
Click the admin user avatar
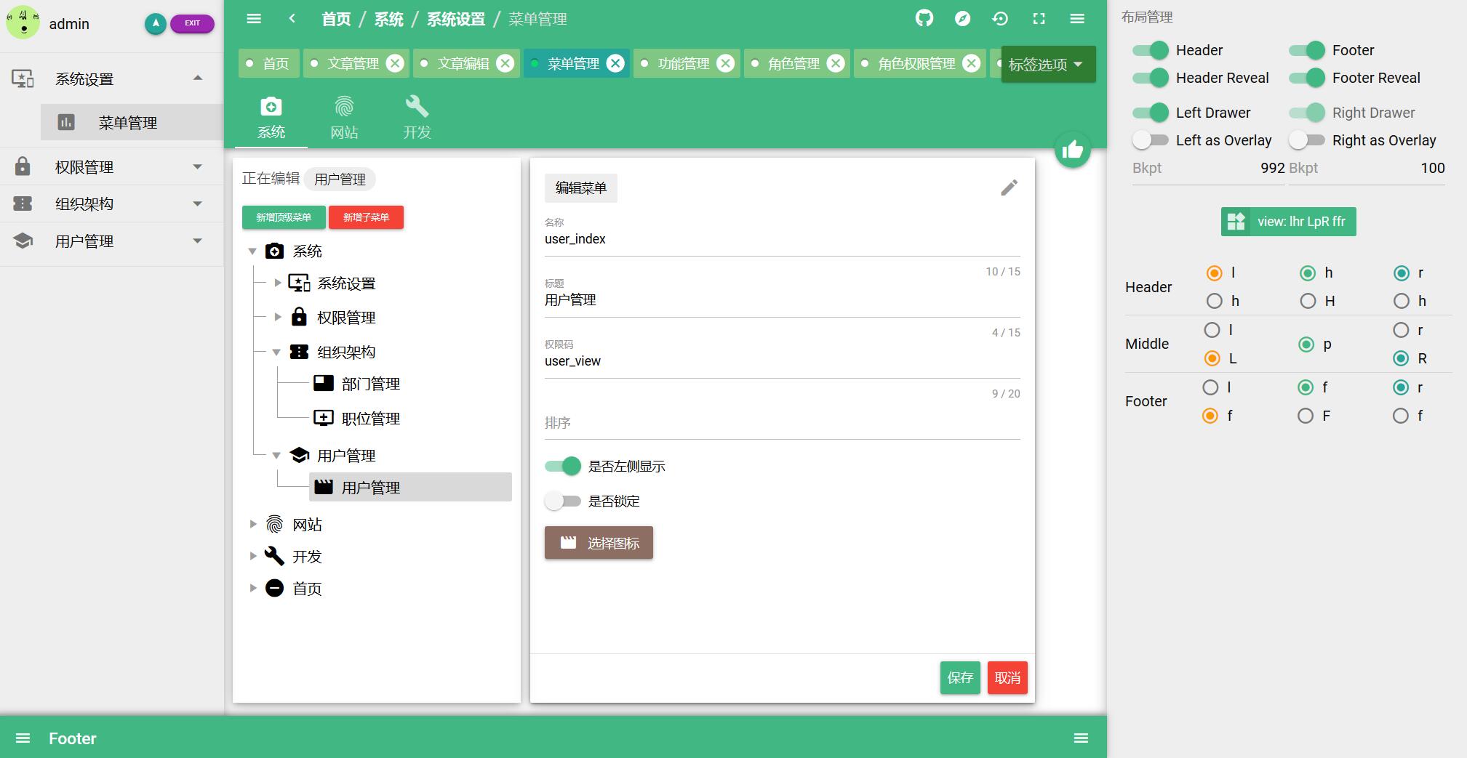pyautogui.click(x=23, y=22)
